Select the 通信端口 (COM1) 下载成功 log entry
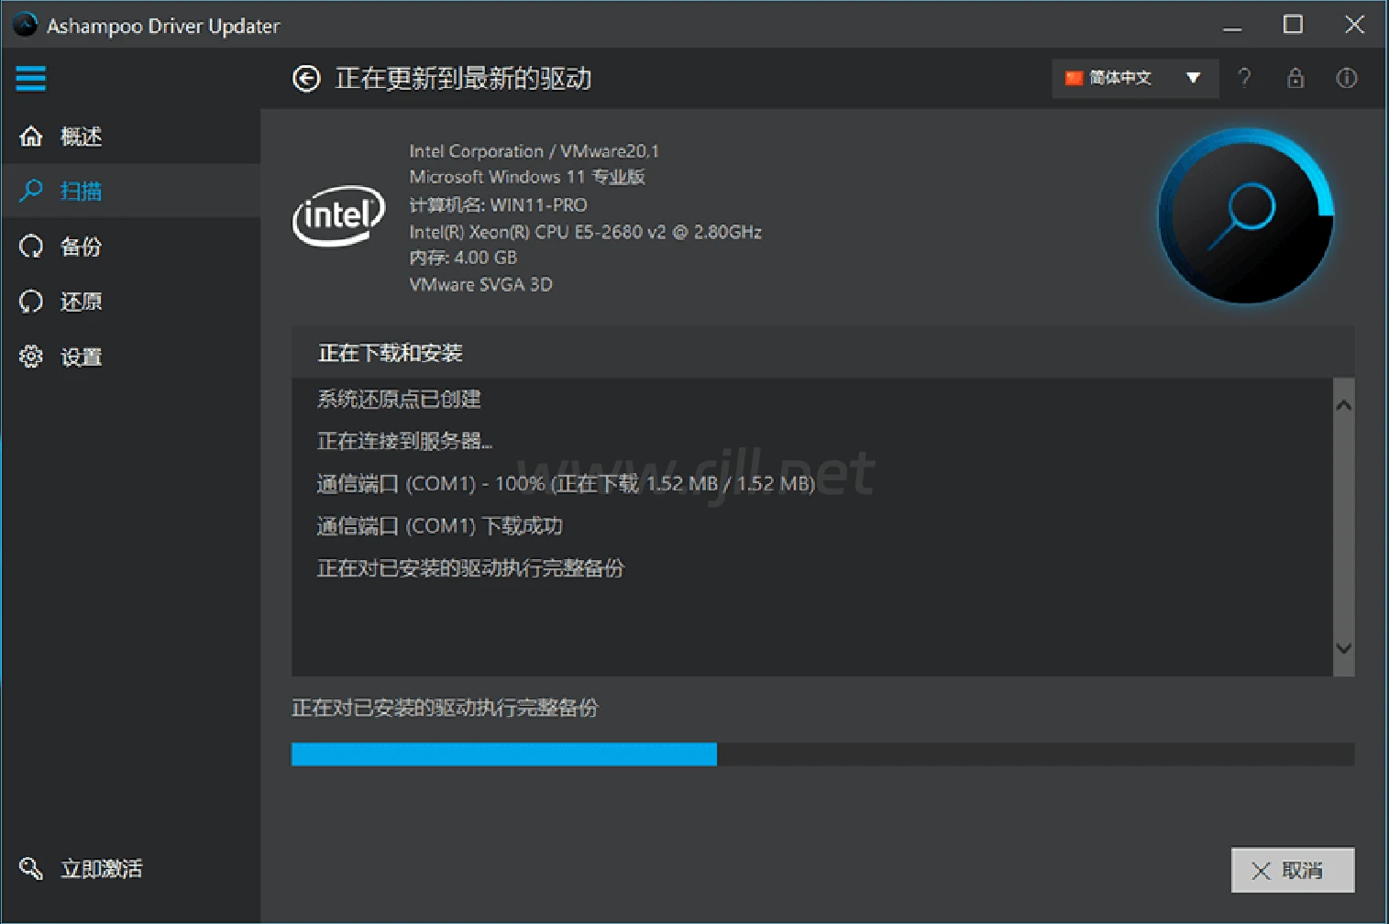The height and width of the screenshot is (924, 1389). [439, 526]
